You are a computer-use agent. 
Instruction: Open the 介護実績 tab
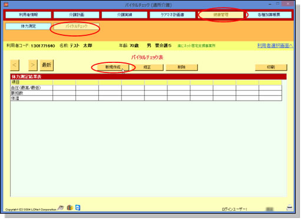click(x=124, y=15)
